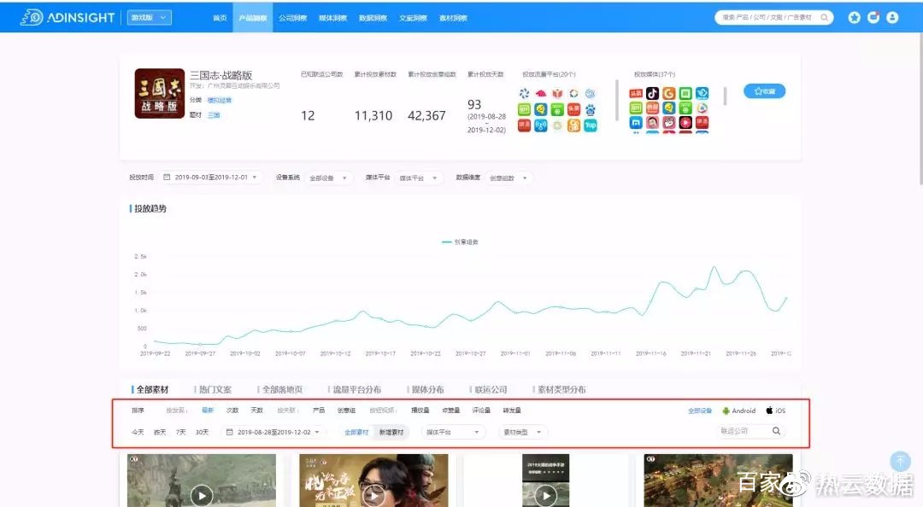The width and height of the screenshot is (923, 507).
Task: Open the 素材类型 dropdown
Action: pyautogui.click(x=523, y=432)
